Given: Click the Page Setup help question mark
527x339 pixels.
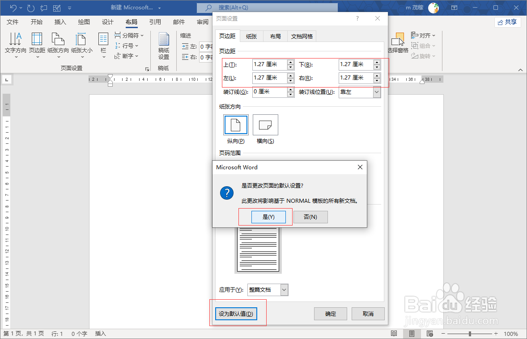Looking at the screenshot, I should (x=357, y=18).
